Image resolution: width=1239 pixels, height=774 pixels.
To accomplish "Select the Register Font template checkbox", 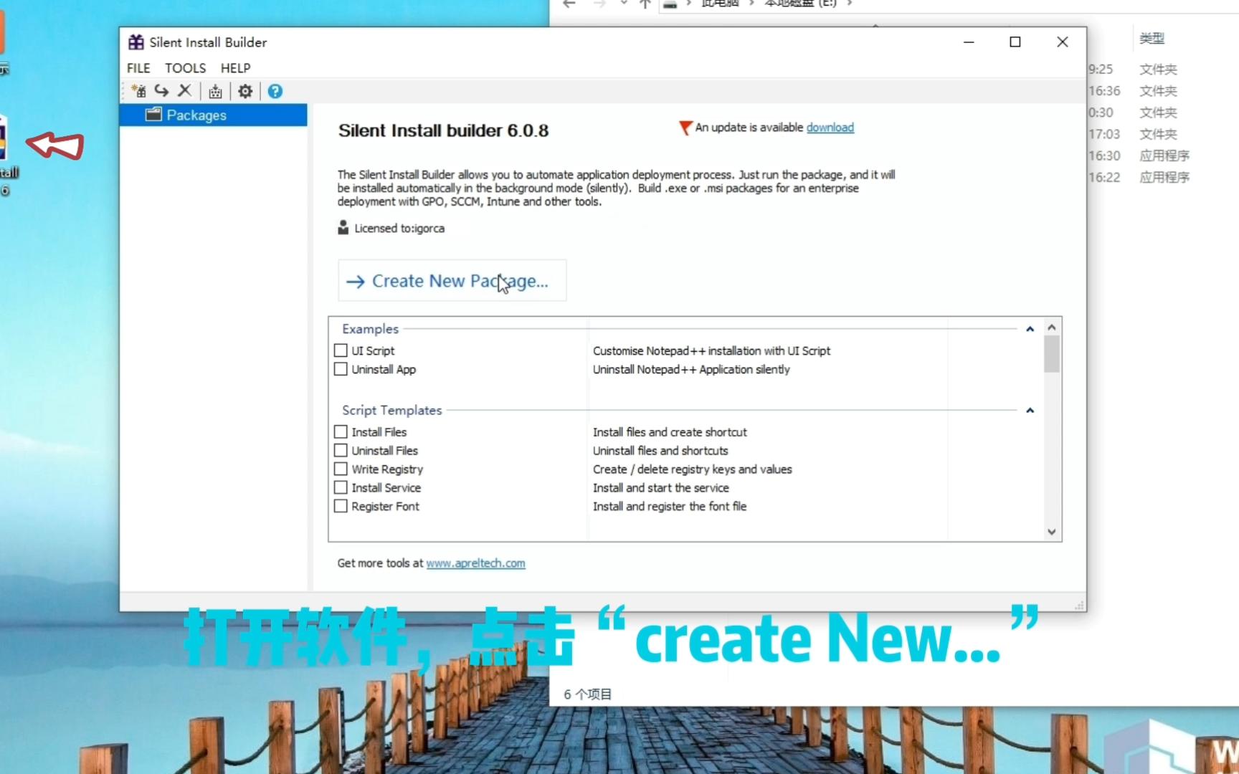I will (341, 507).
